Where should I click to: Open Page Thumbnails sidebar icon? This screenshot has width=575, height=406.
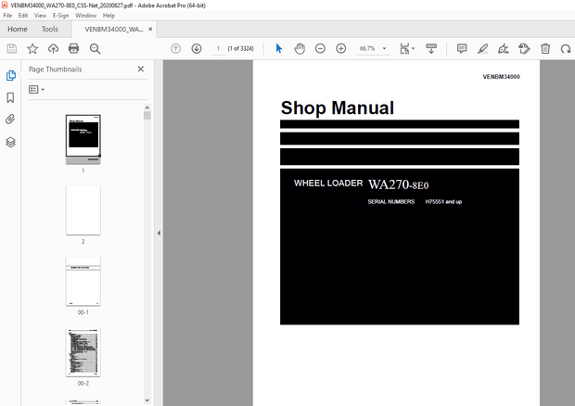click(x=10, y=75)
